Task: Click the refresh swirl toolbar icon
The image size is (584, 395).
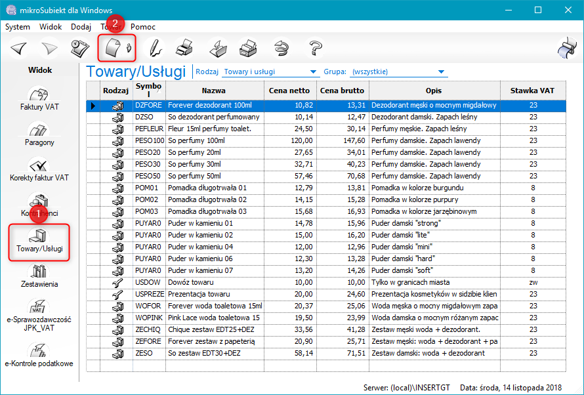Action: tap(282, 49)
